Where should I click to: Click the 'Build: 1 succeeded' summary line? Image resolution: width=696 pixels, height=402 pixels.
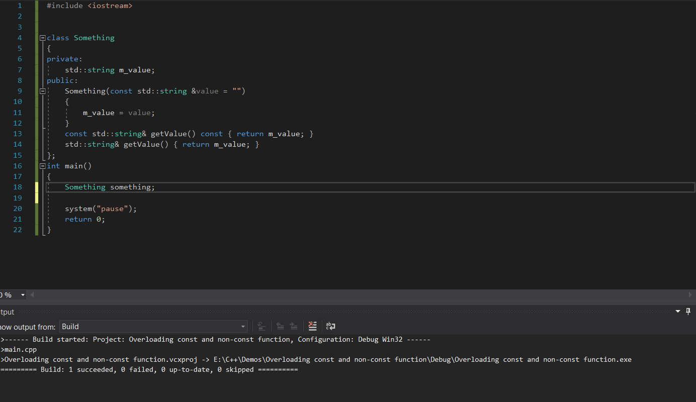tap(151, 369)
